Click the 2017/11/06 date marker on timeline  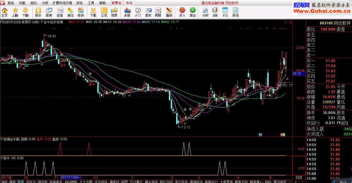[x=71, y=177]
